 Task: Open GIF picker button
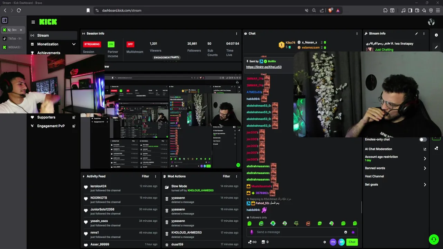341,242
